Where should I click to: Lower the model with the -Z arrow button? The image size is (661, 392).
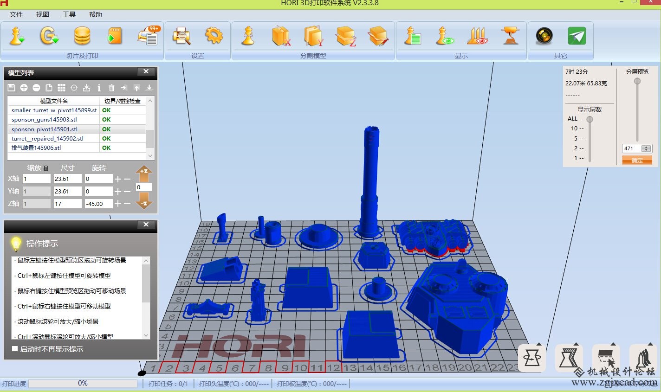pyautogui.click(x=144, y=201)
